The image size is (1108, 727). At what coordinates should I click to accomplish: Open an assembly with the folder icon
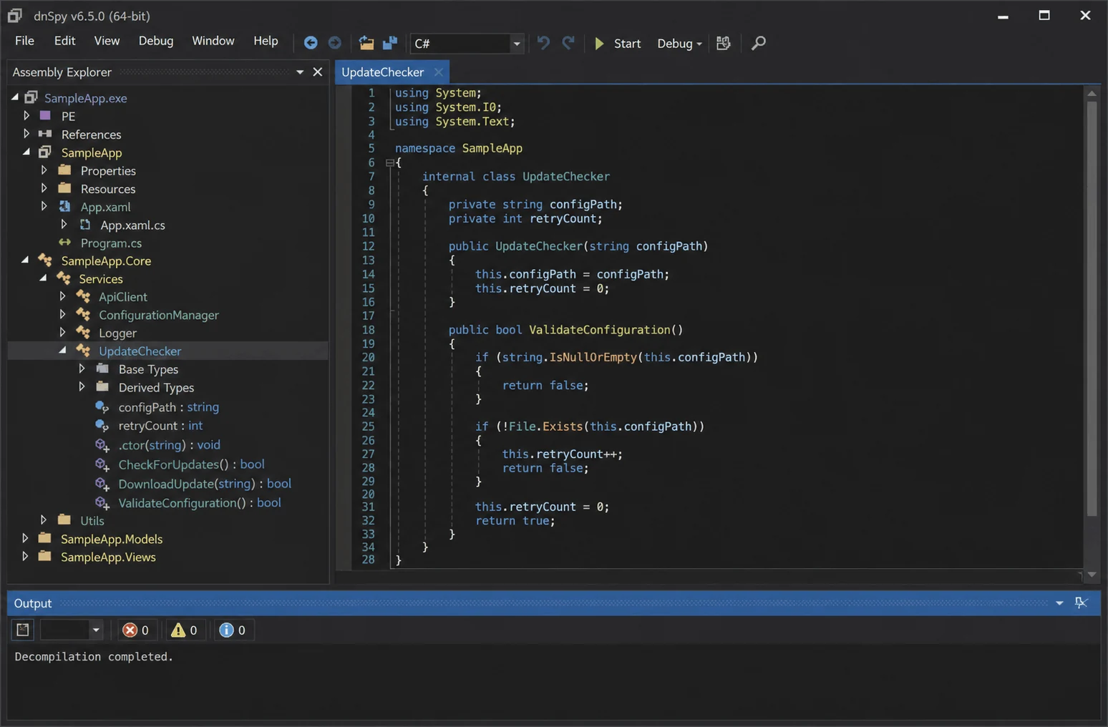point(366,43)
